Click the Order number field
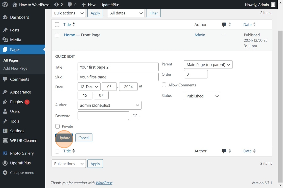Image resolution: width=283 pixels, height=188 pixels. pos(196,74)
